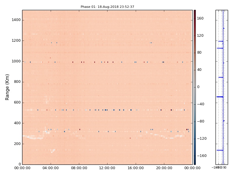The image size is (233, 175).
Task: Click the 600 range tick label
Action: pyautogui.click(x=17, y=102)
